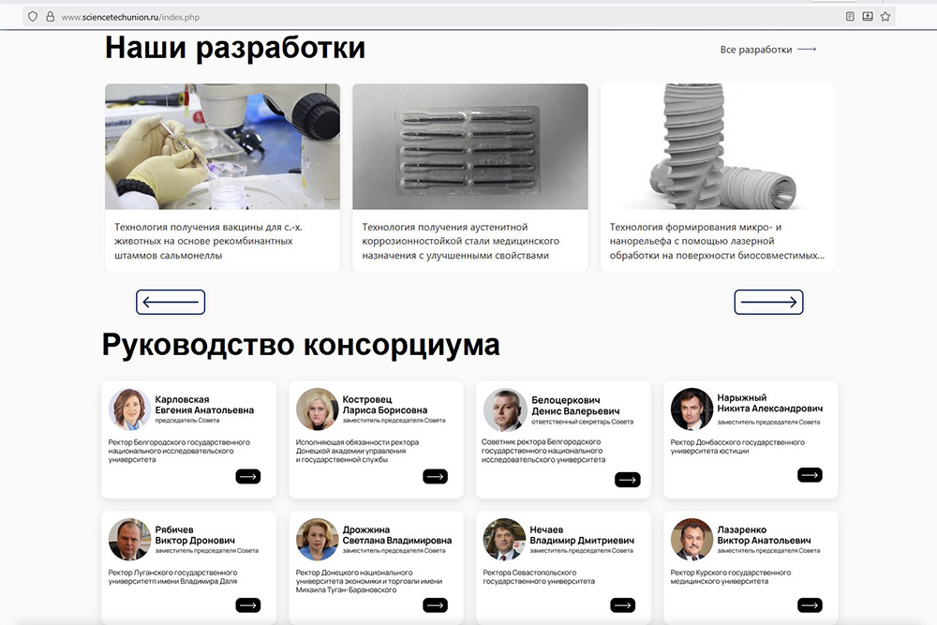
Task: Click the dental implant image thumbnail
Action: pos(718,146)
